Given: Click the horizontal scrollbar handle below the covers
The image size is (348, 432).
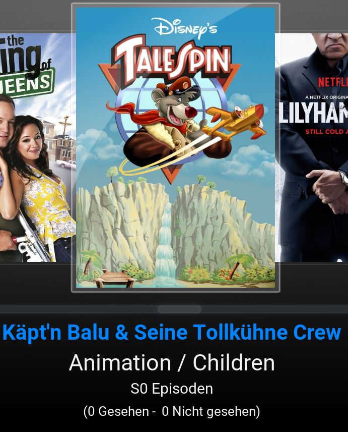Looking at the screenshot, I should [179, 309].
